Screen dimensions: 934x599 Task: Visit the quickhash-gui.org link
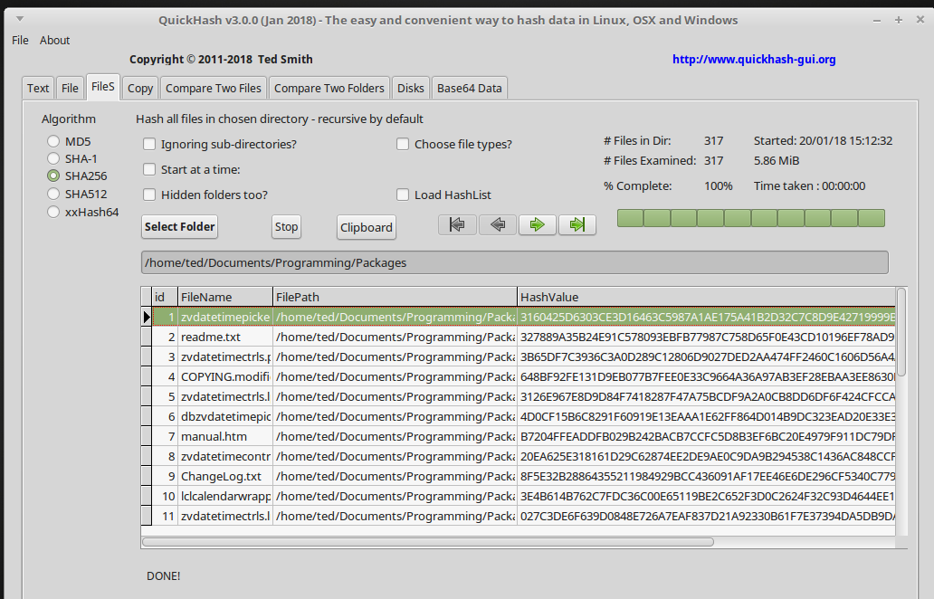pyautogui.click(x=754, y=60)
